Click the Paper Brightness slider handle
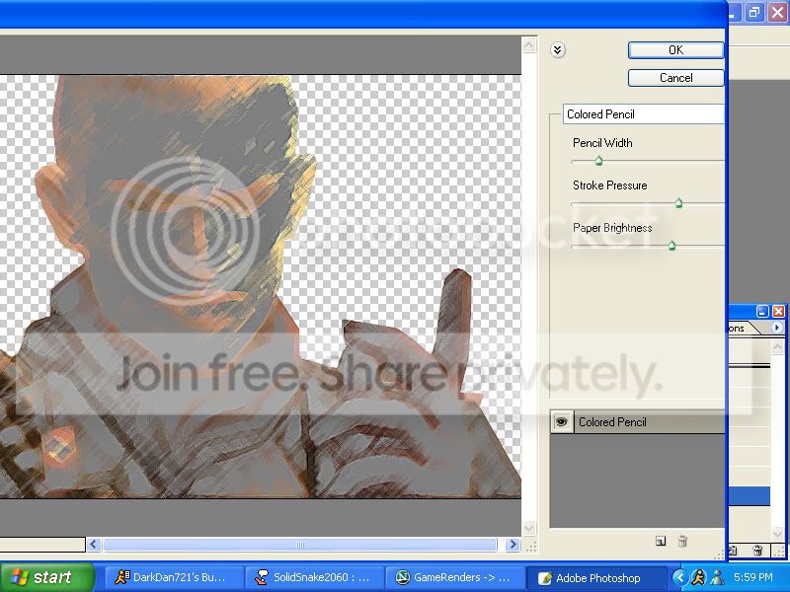The width and height of the screenshot is (790, 592). 671,245
